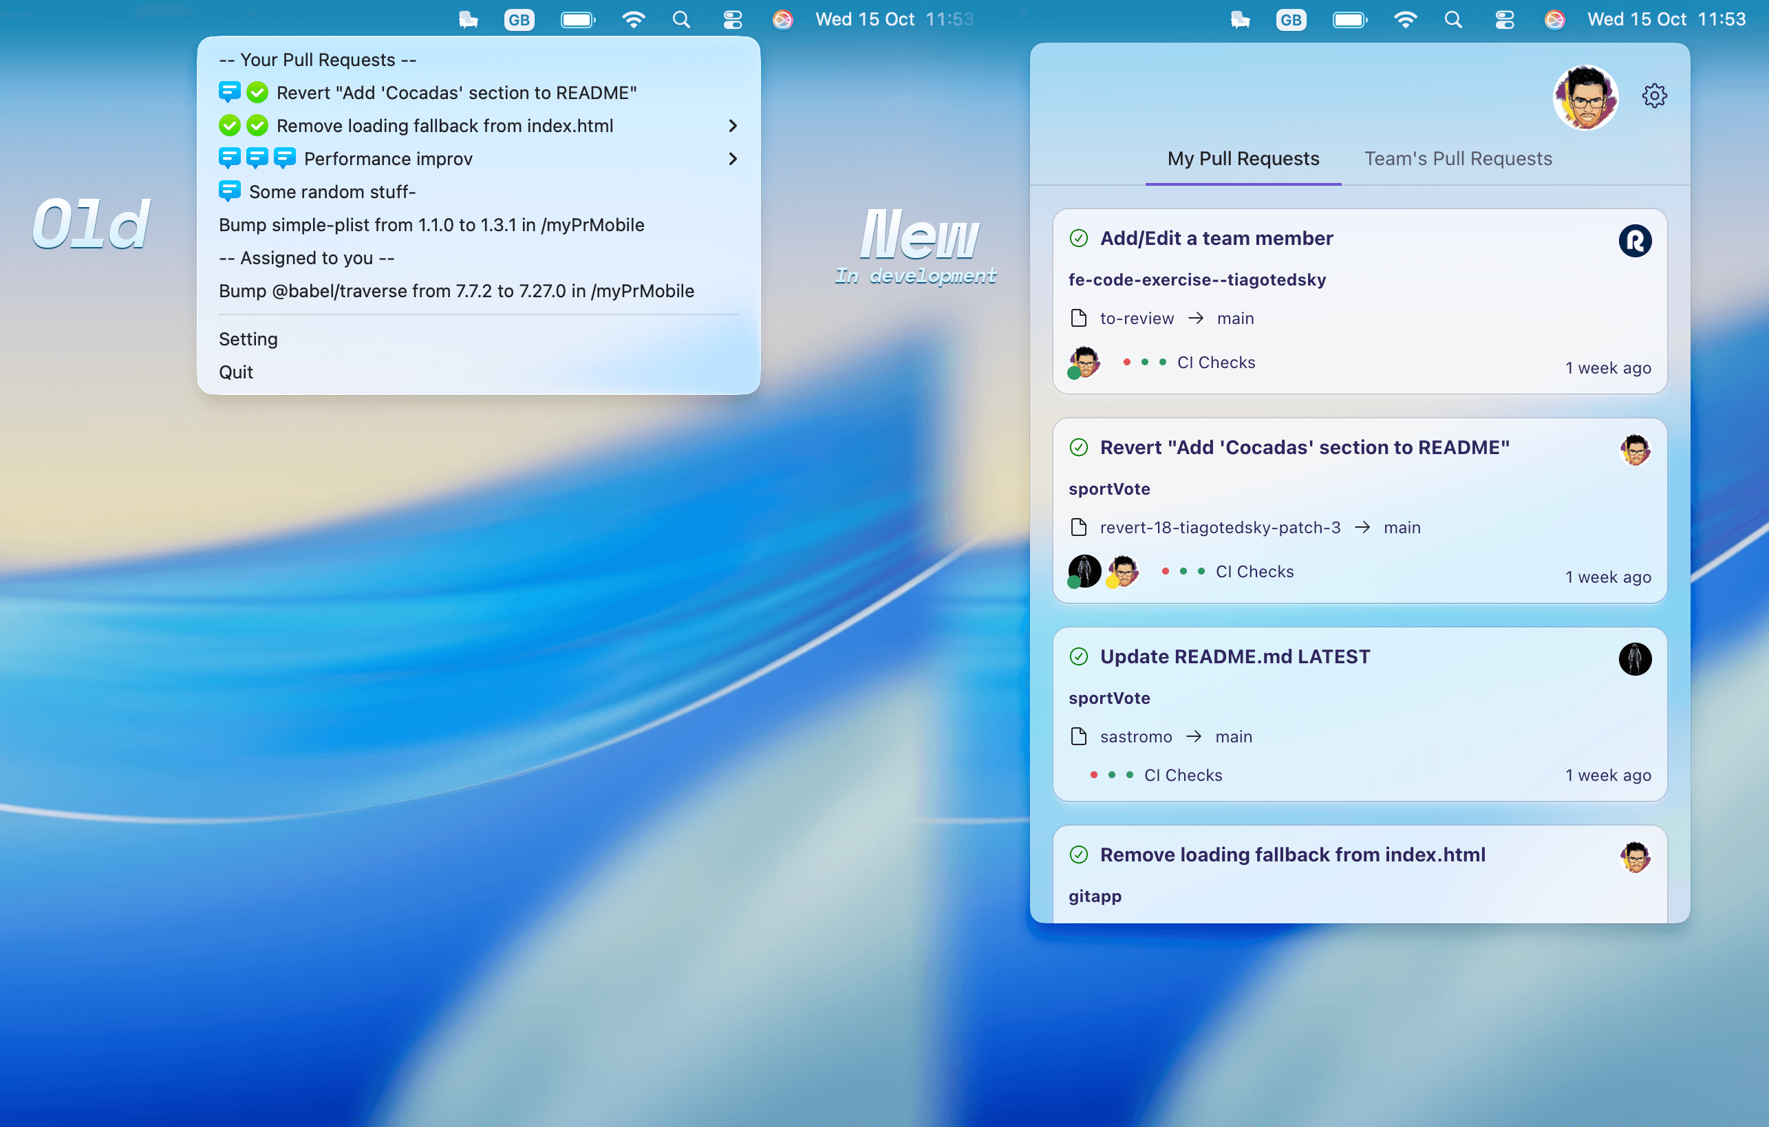This screenshot has height=1127, width=1769.
Task: Click green checkmark icon beside Revert Cocadas item
Action: pos(257,93)
